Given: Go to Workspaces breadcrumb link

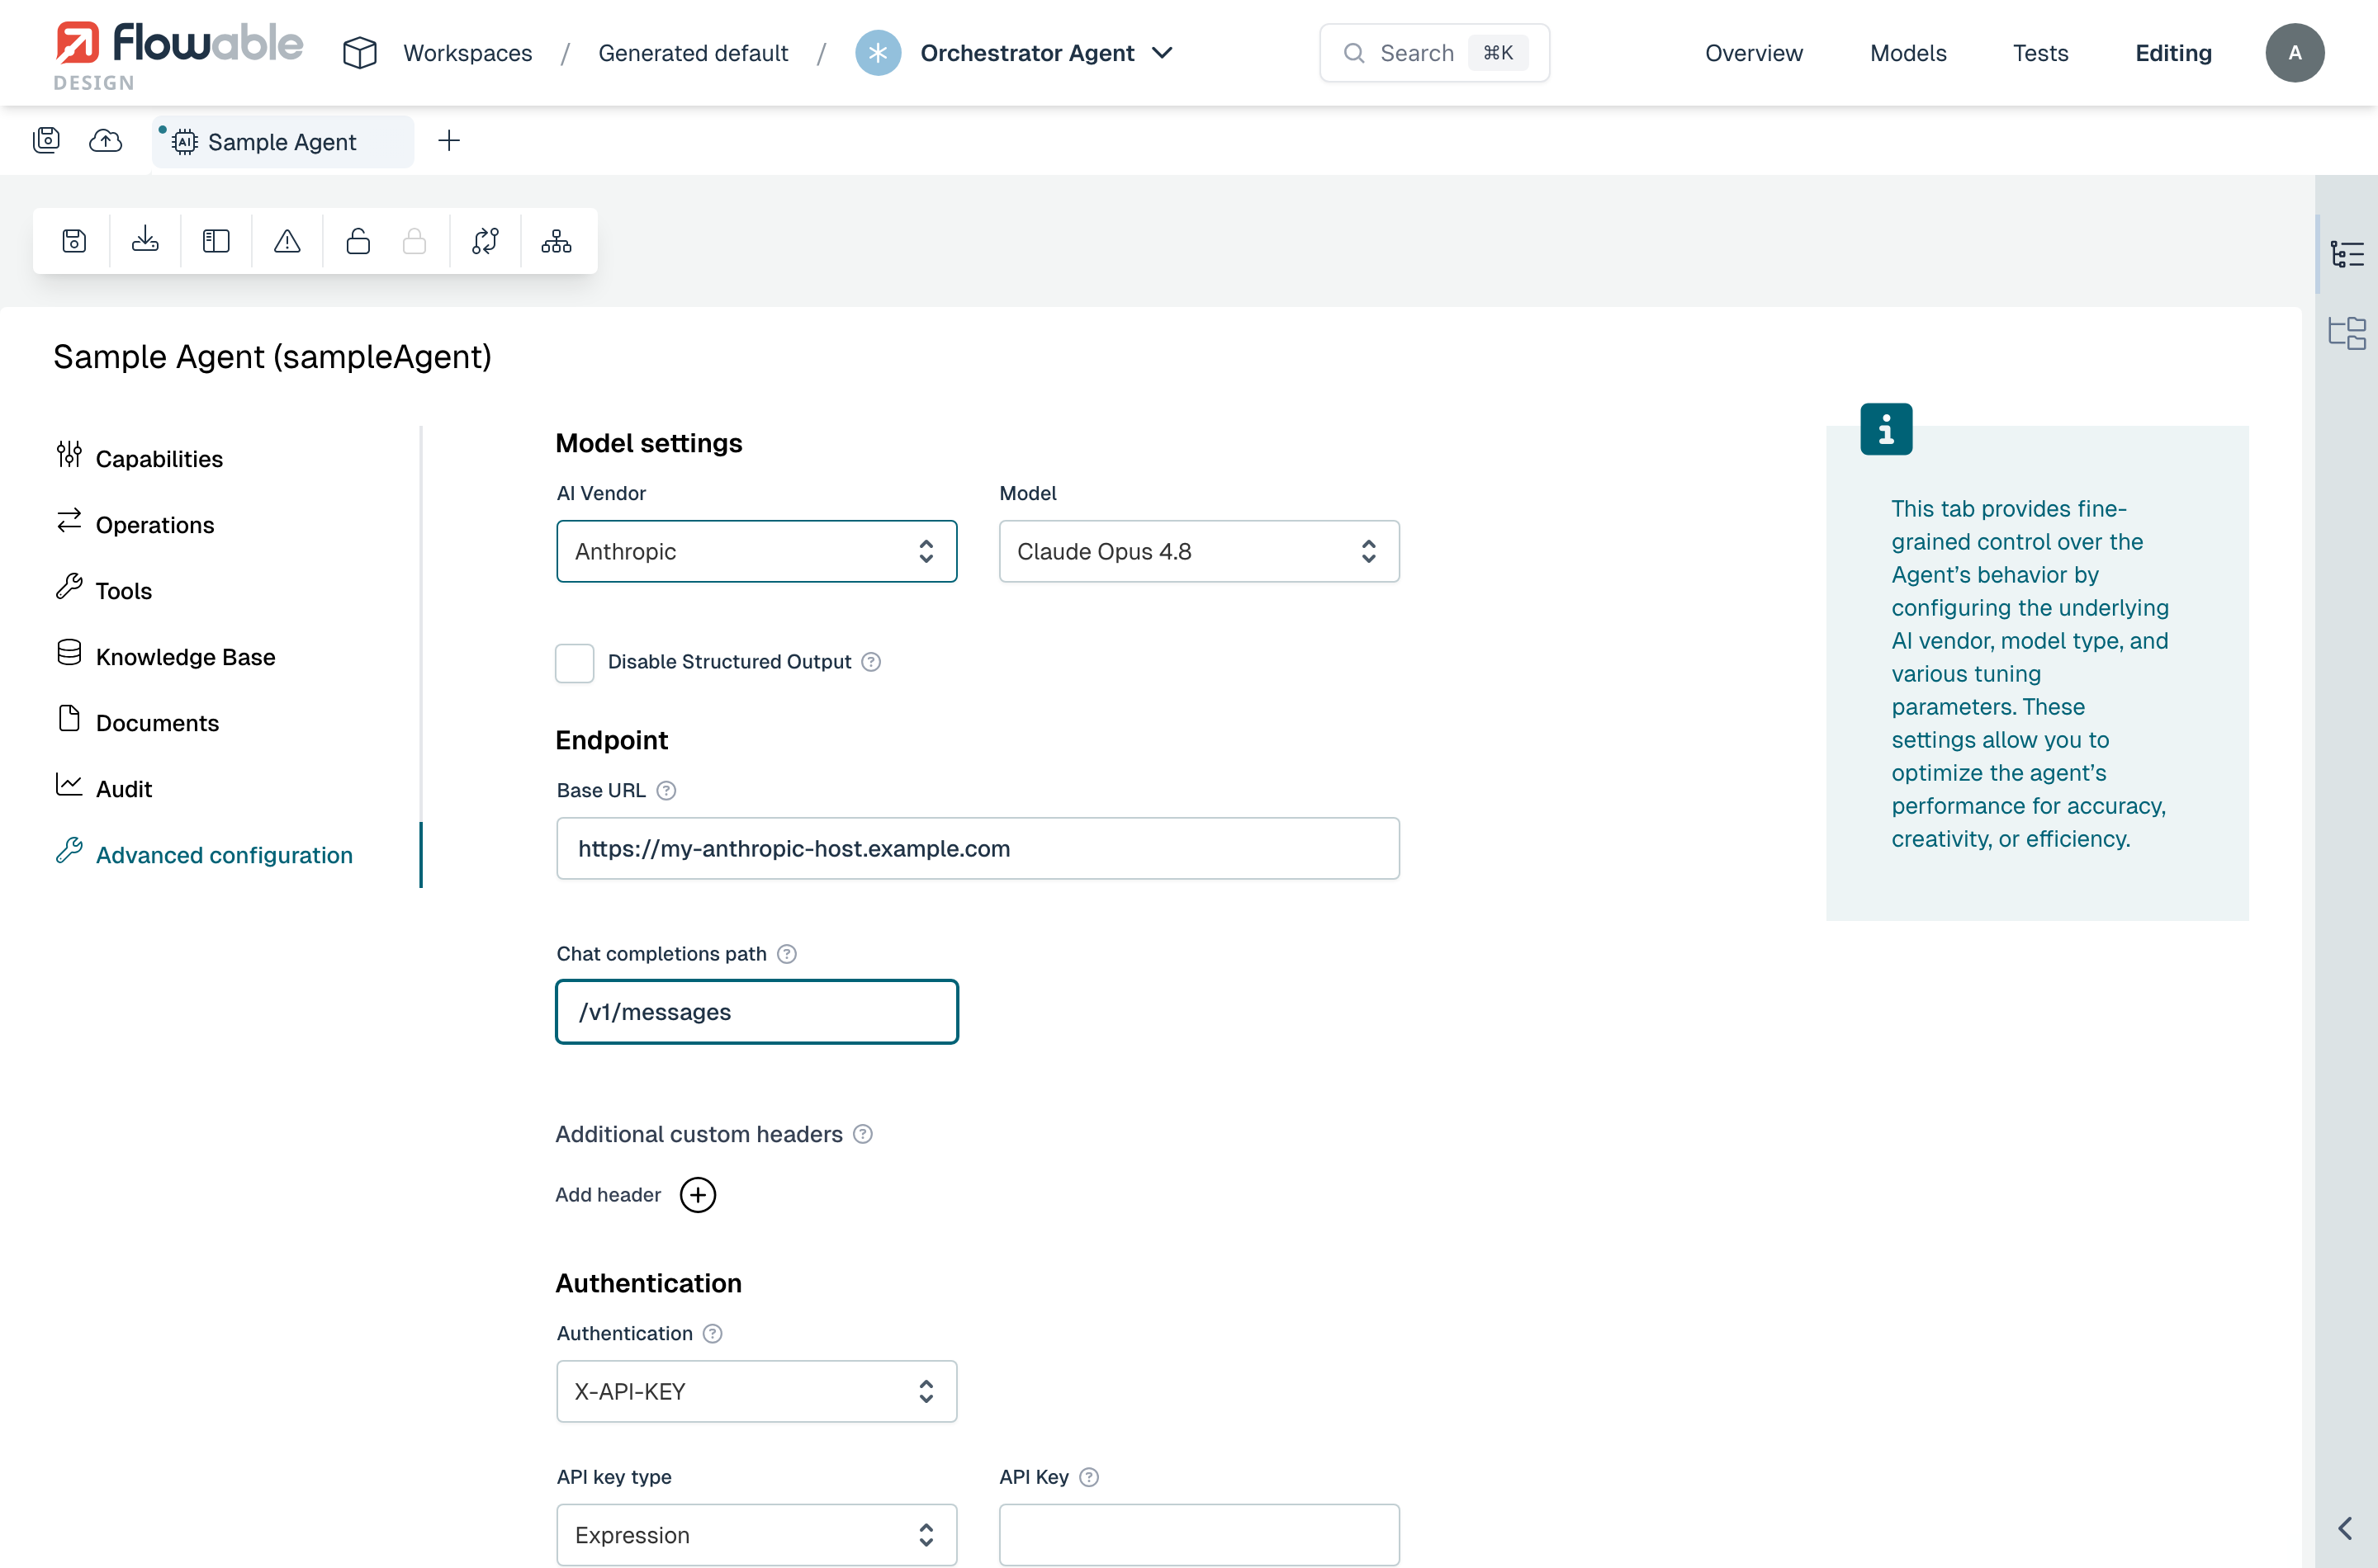Looking at the screenshot, I should pos(467,53).
